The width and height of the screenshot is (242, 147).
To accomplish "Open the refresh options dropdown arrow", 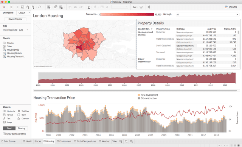I will coord(43,7).
